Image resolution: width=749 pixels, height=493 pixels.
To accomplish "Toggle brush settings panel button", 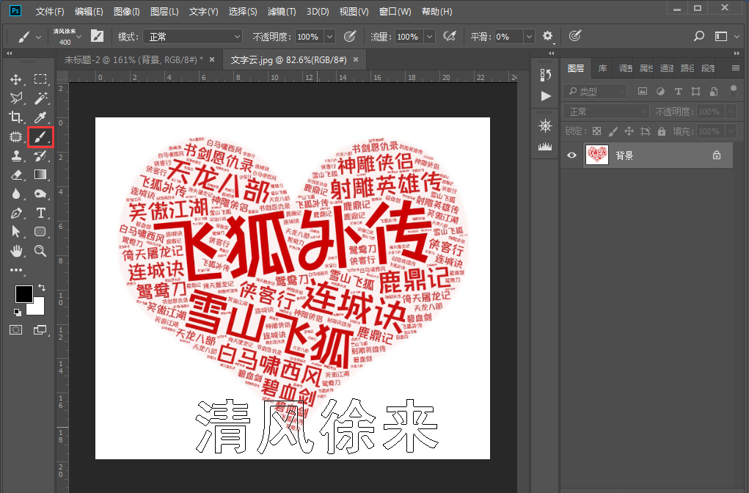I will [97, 36].
